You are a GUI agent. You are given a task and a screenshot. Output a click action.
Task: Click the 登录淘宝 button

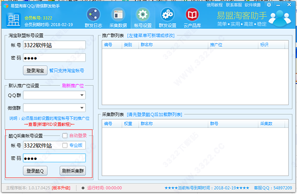[35, 71]
